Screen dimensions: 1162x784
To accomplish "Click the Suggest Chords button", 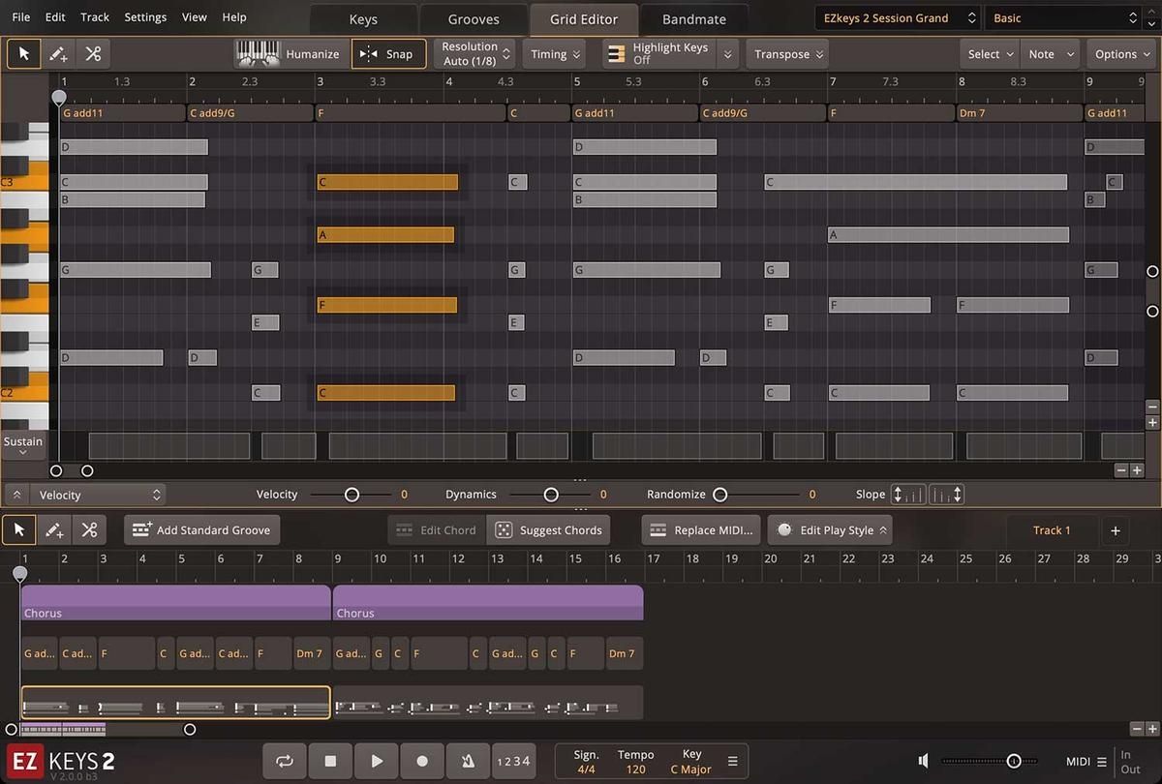I will 548,530.
